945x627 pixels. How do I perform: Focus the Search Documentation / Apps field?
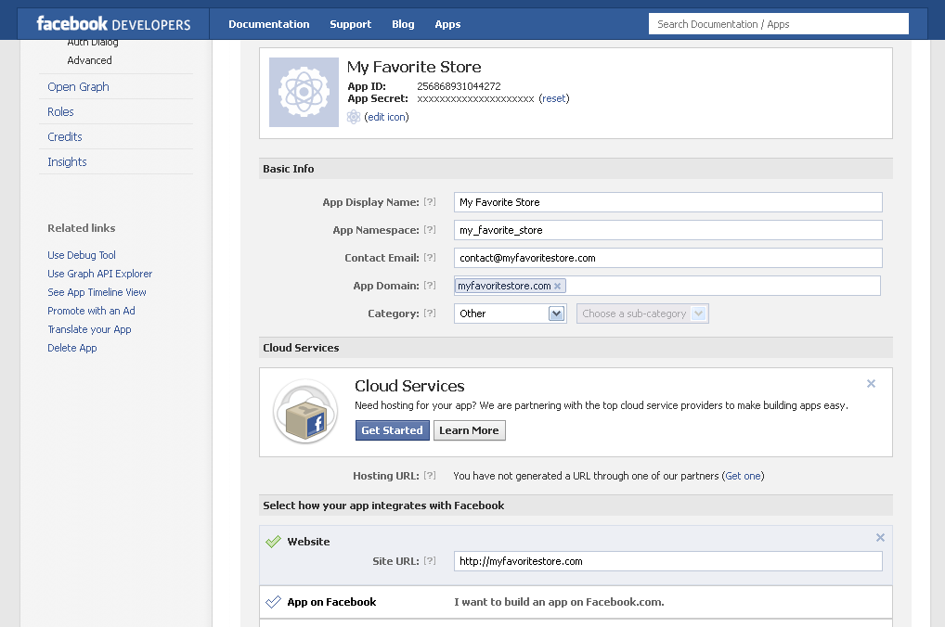point(779,24)
